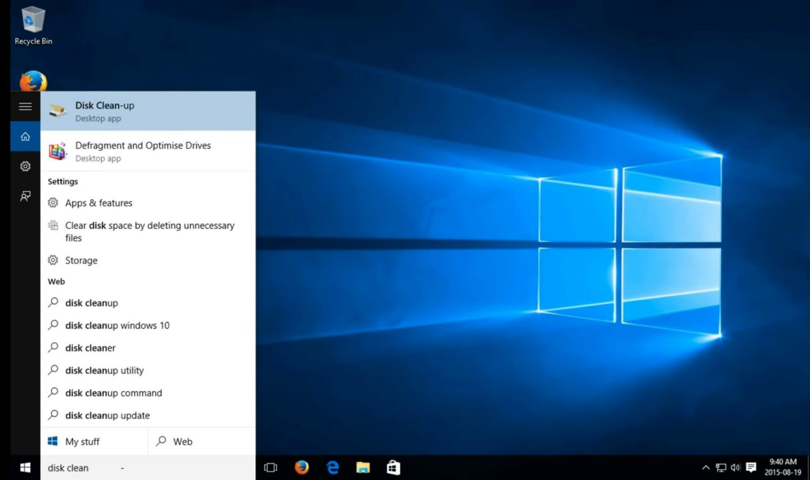Launch Microsoft Edge from the taskbar
The width and height of the screenshot is (810, 480).
[333, 467]
